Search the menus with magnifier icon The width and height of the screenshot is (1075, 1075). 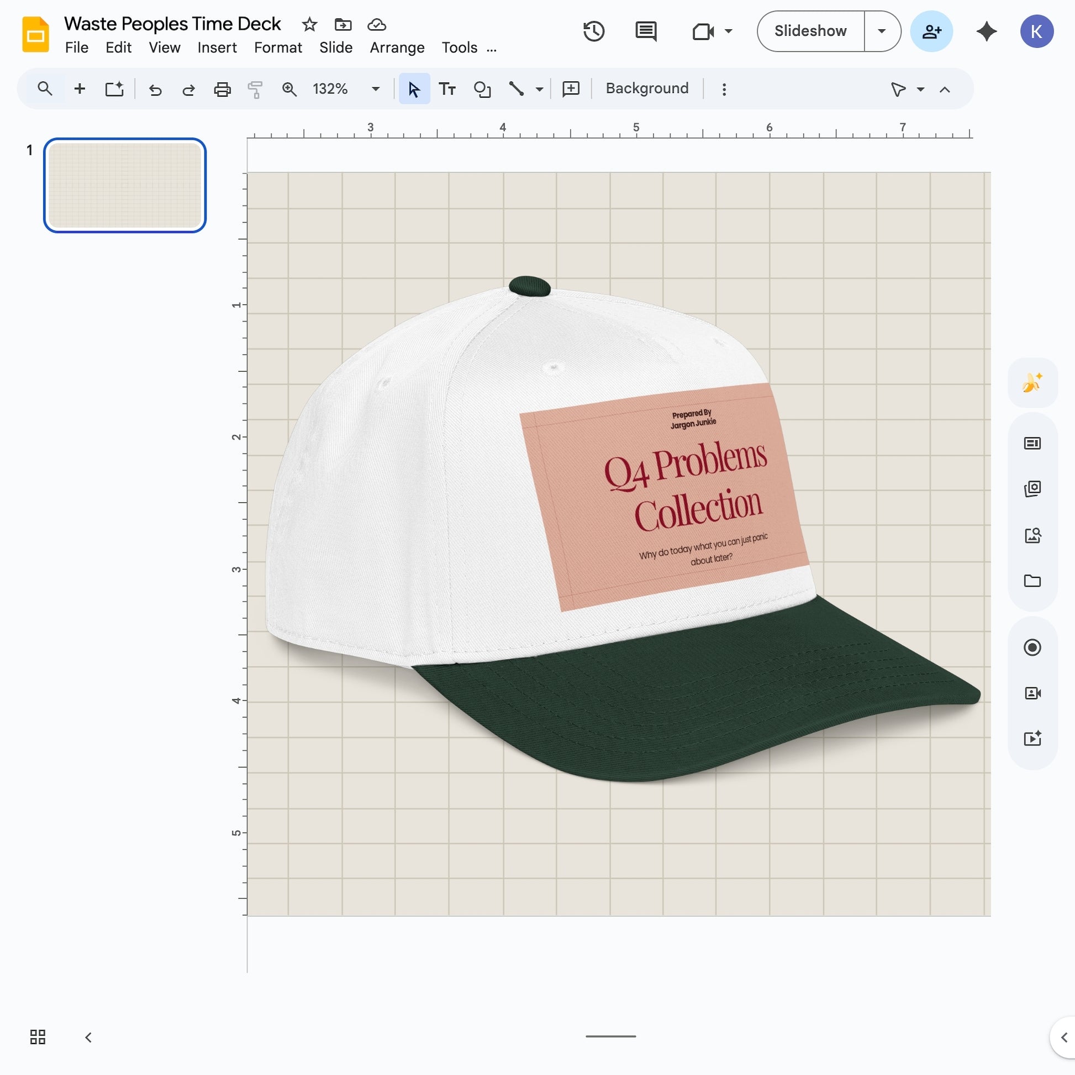45,88
